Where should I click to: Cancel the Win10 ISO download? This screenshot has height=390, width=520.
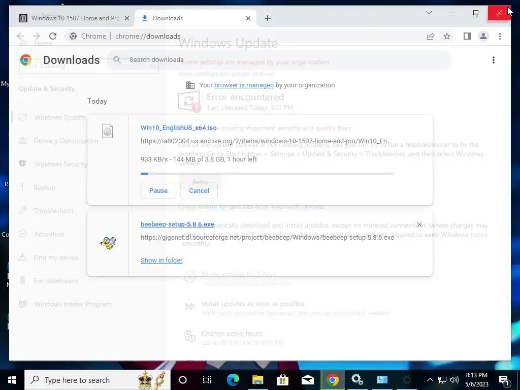pos(199,191)
